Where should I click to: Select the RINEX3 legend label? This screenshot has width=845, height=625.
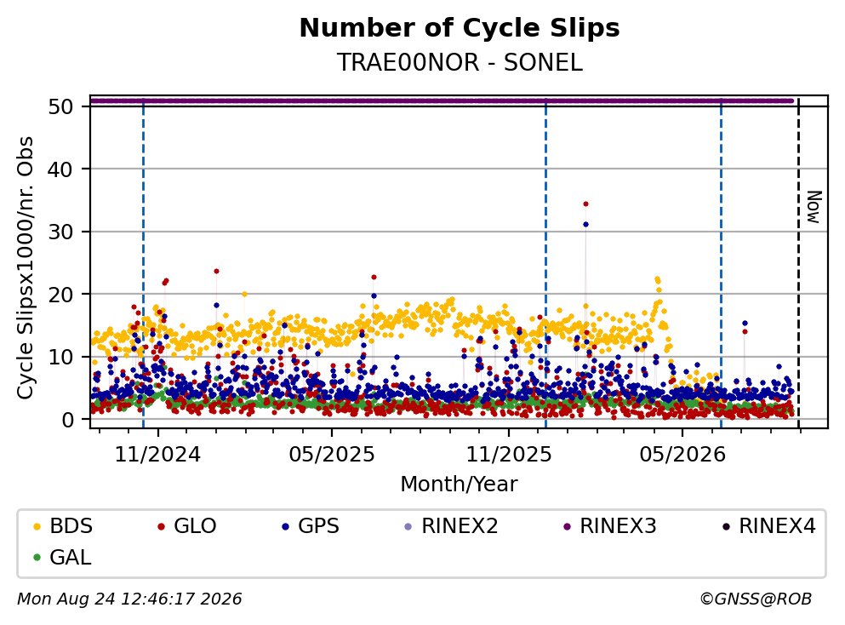pyautogui.click(x=618, y=526)
